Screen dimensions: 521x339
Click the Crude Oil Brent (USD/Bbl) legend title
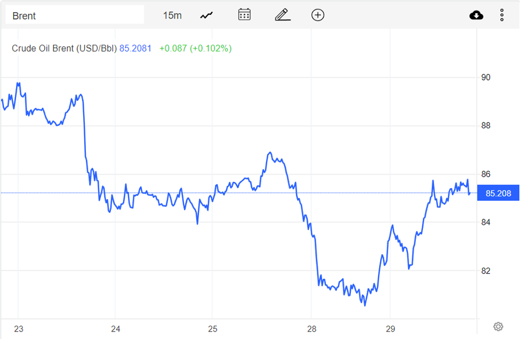64,48
